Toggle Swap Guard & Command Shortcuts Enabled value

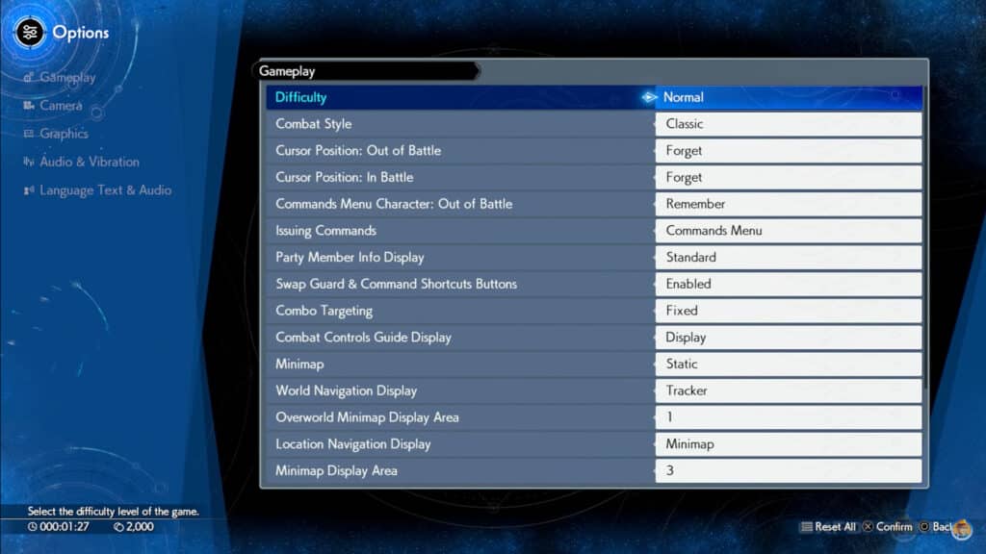[x=789, y=284]
